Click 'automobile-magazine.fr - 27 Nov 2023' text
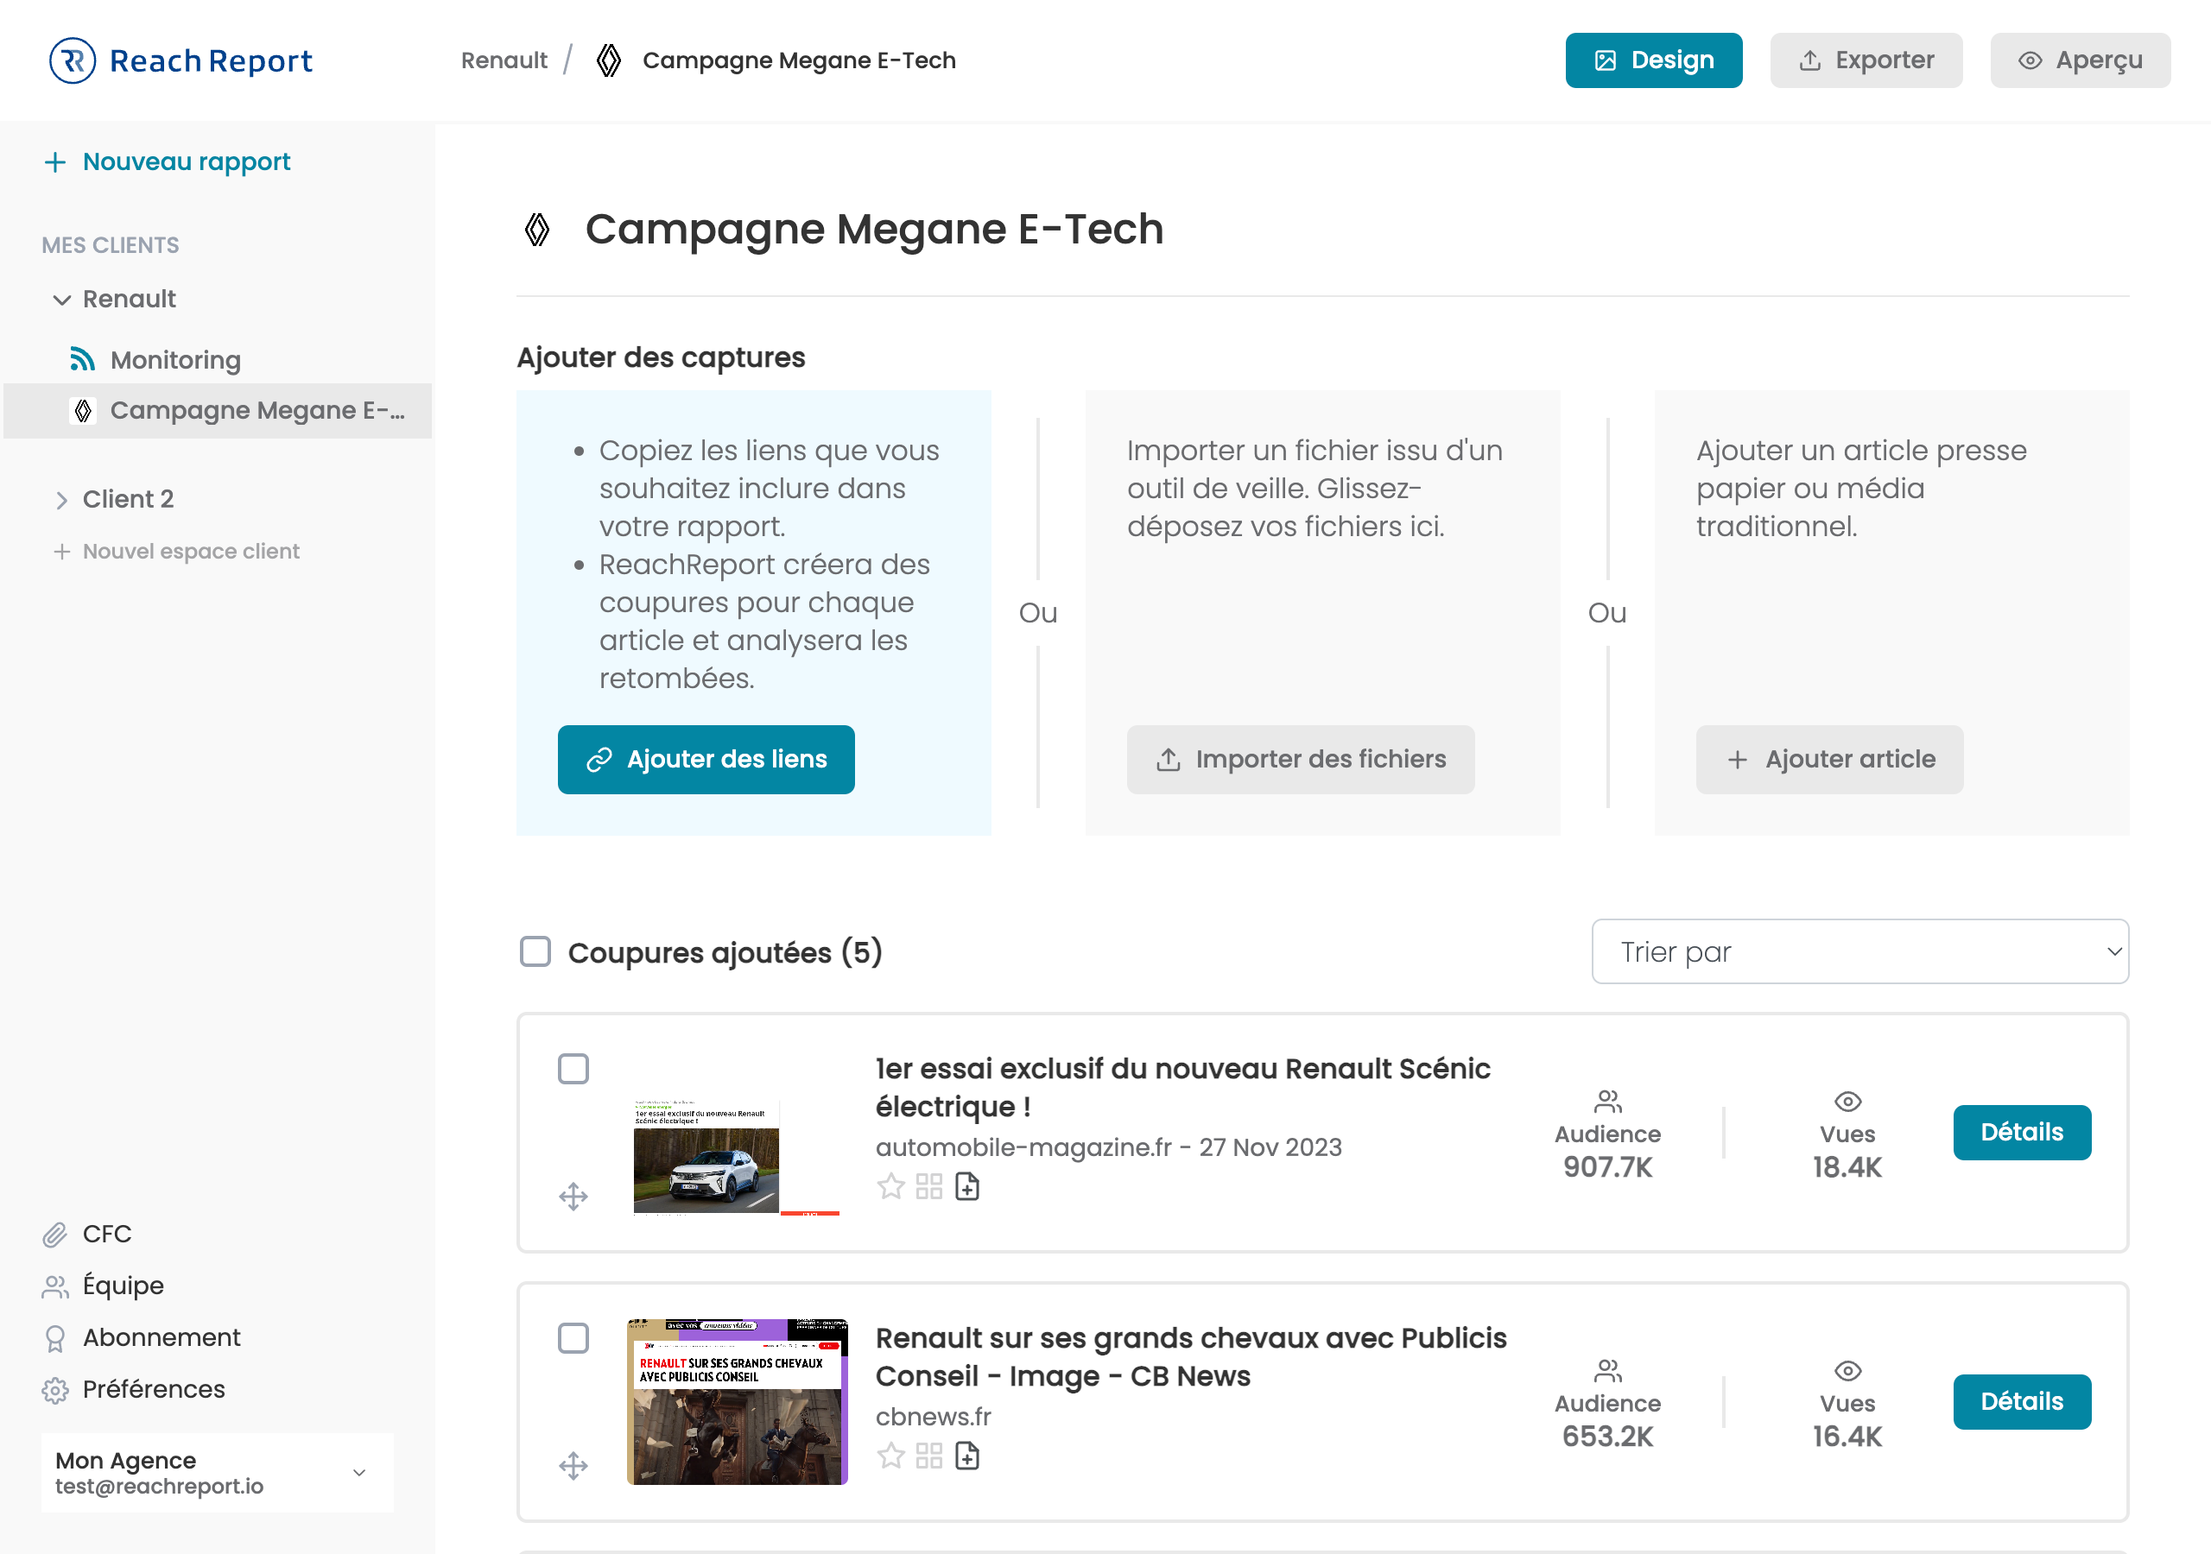This screenshot has height=1554, width=2211. (x=1108, y=1147)
